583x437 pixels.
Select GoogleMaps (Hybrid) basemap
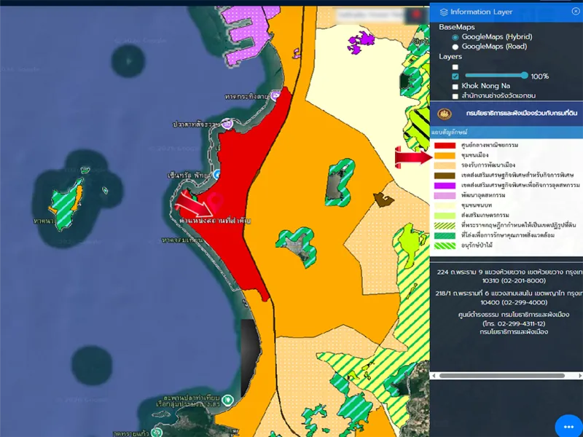455,36
